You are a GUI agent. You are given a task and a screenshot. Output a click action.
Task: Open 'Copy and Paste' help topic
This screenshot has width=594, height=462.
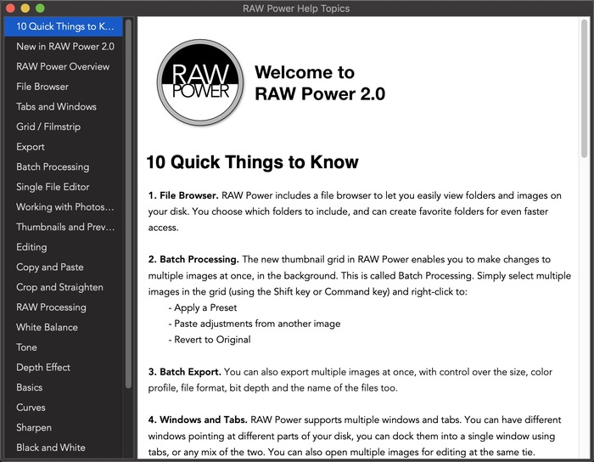coord(64,268)
